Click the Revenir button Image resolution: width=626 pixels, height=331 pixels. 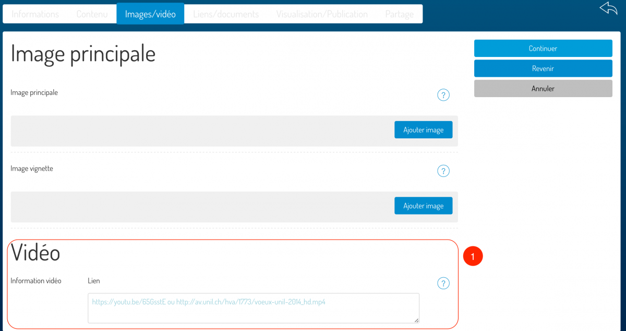[x=543, y=68]
